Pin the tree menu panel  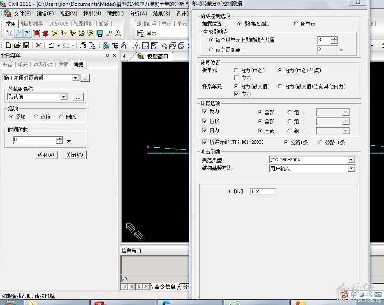(107, 56)
